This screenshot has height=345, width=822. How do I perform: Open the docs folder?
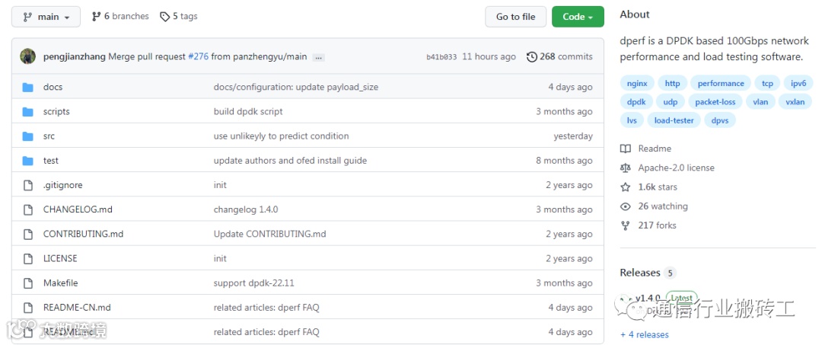coord(53,87)
